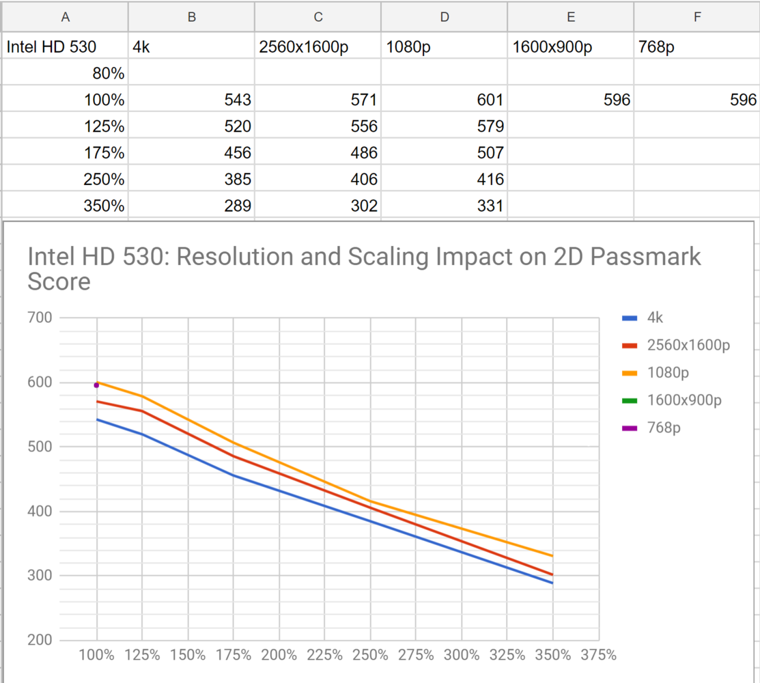This screenshot has height=683, width=760.
Task: Select the 768p legend entry
Action: pyautogui.click(x=651, y=428)
